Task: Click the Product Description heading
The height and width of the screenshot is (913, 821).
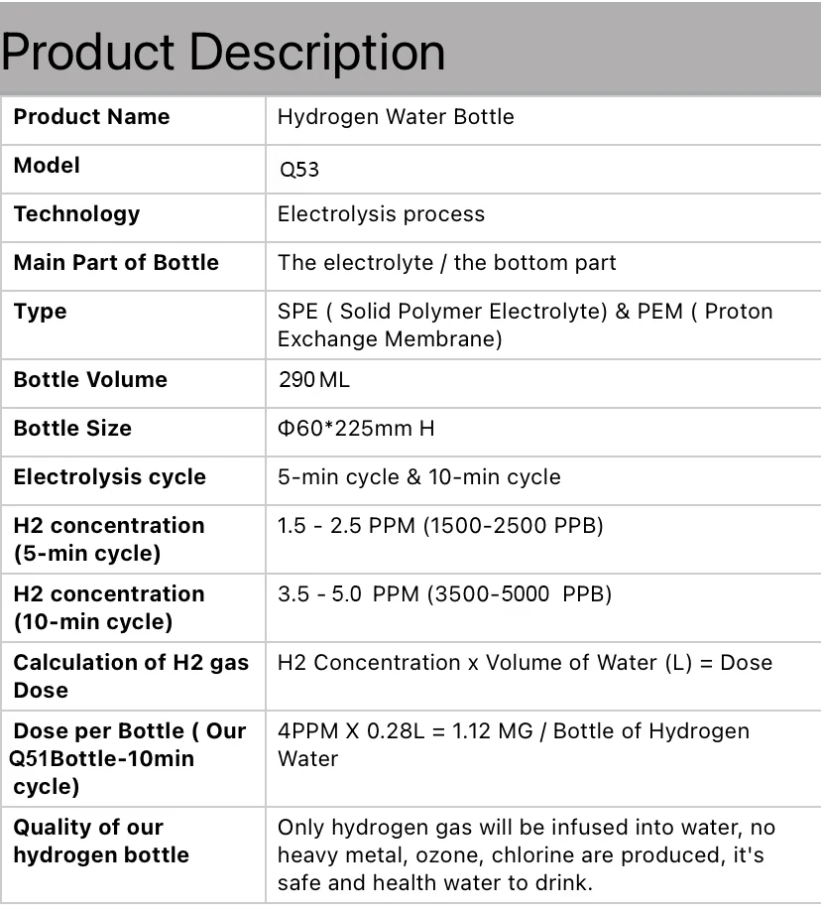Action: click(x=223, y=52)
